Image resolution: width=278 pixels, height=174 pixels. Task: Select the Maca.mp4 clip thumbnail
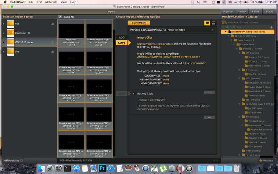71,33
